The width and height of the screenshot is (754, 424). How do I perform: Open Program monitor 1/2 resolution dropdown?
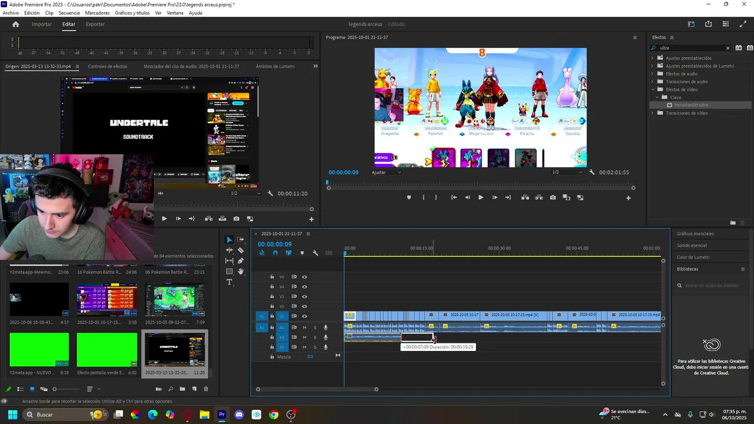pos(567,172)
